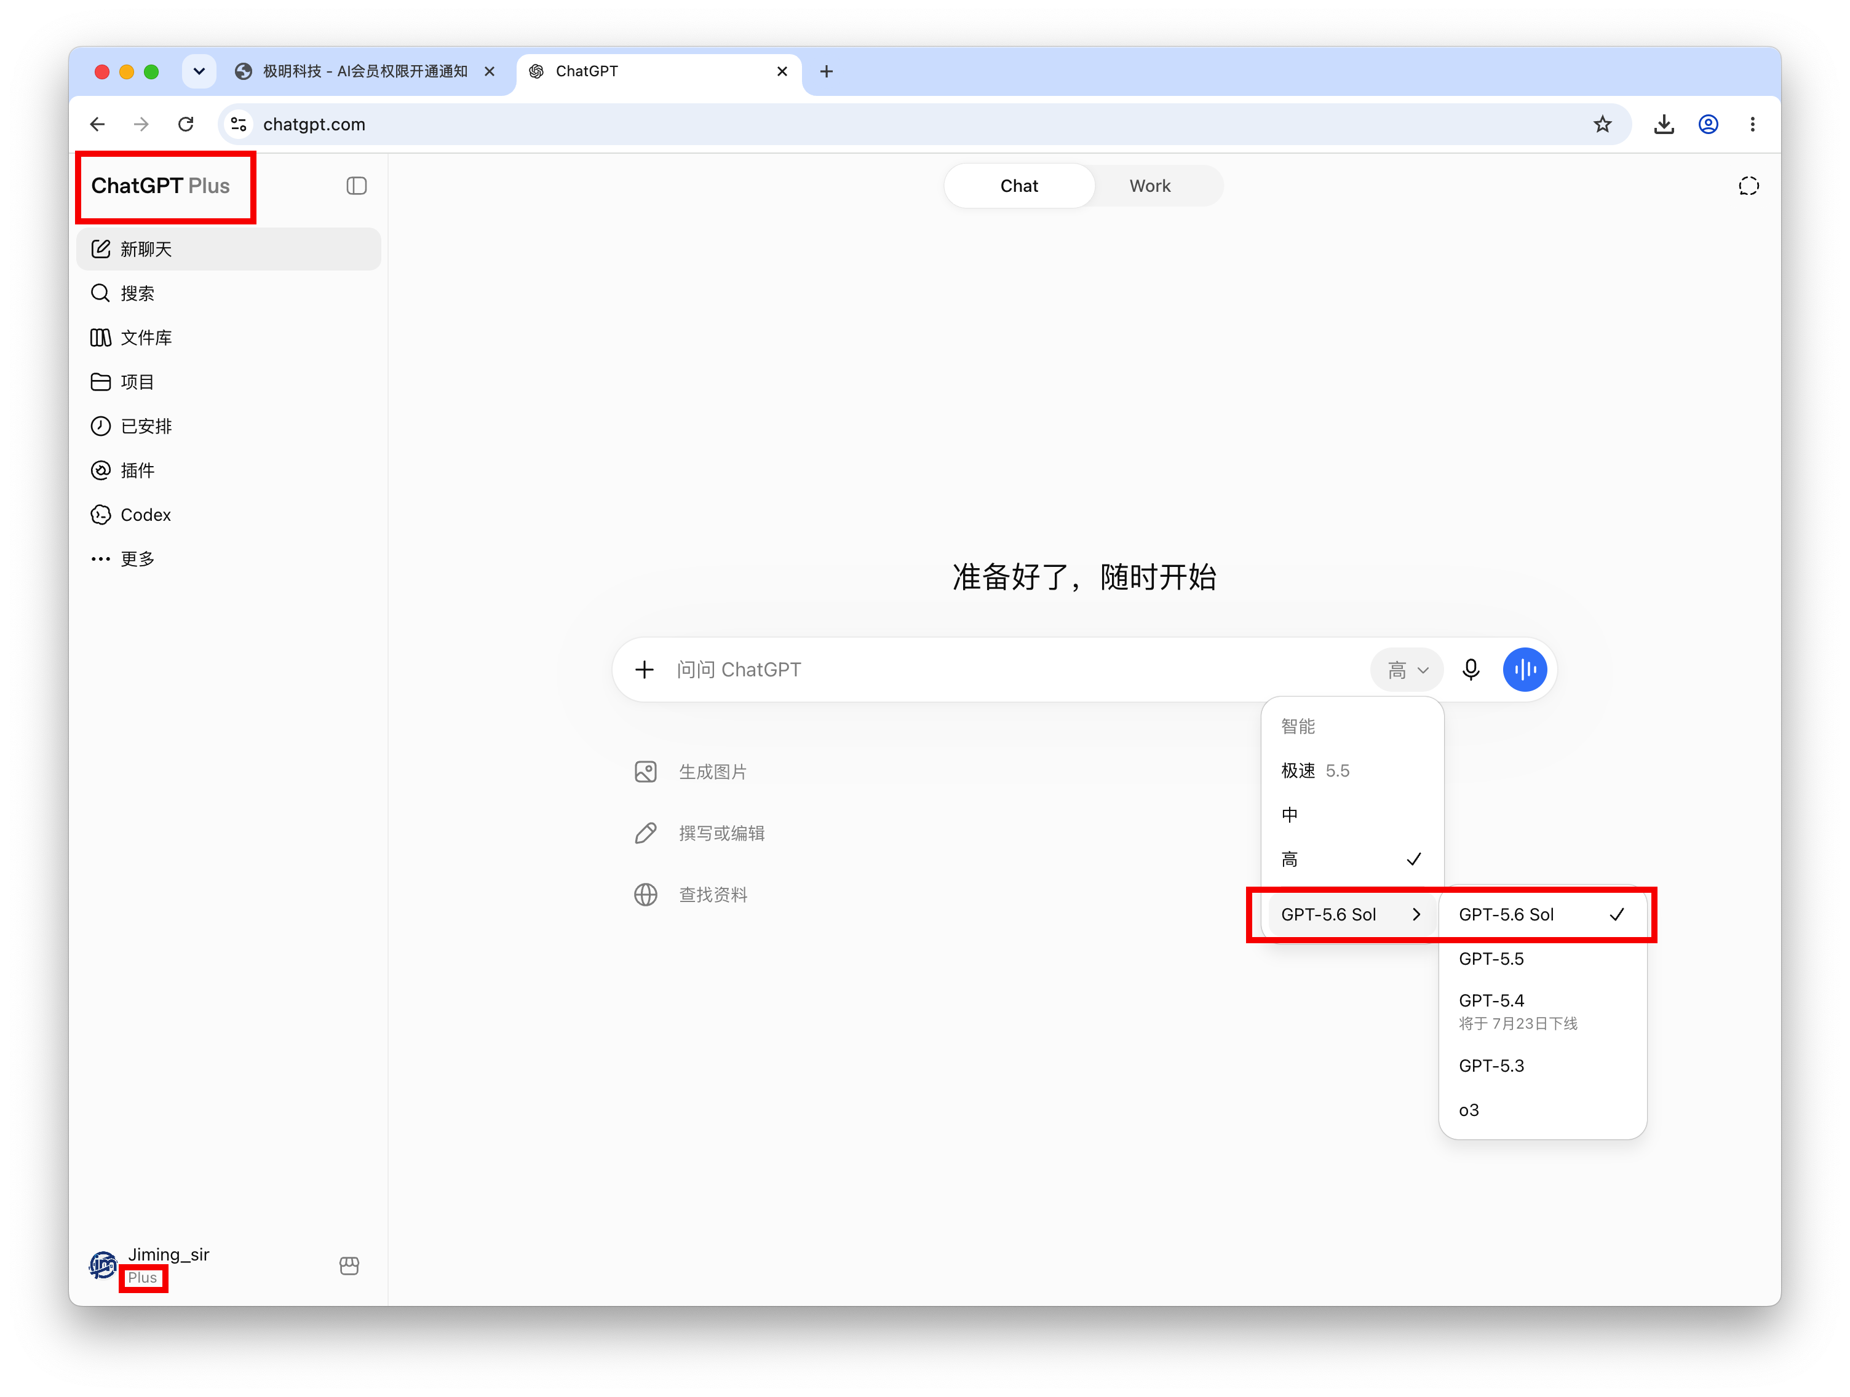The height and width of the screenshot is (1397, 1850).
Task: Go back in browser
Action: tap(98, 124)
